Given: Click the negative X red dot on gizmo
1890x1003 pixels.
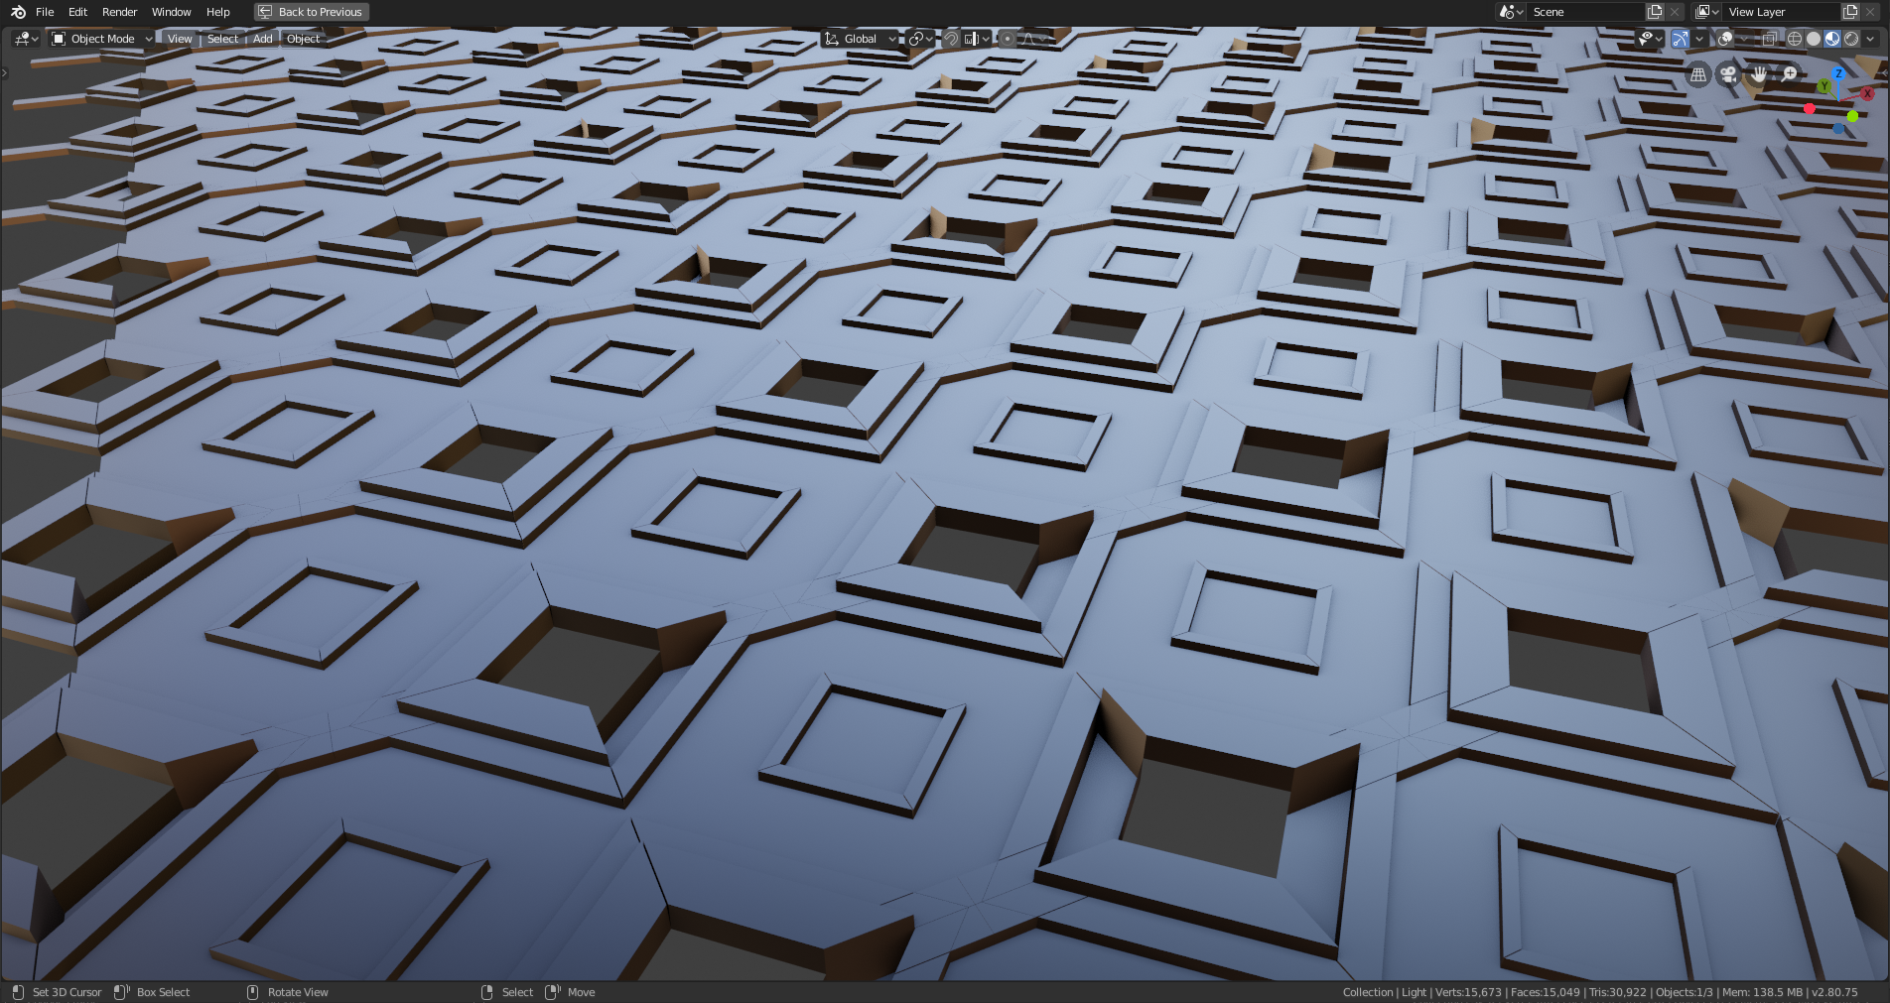Looking at the screenshot, I should (x=1809, y=108).
